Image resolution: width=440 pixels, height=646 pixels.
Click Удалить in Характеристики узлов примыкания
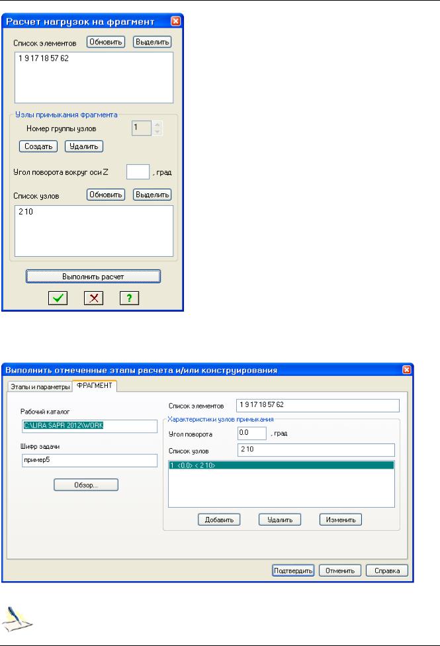pyautogui.click(x=280, y=520)
